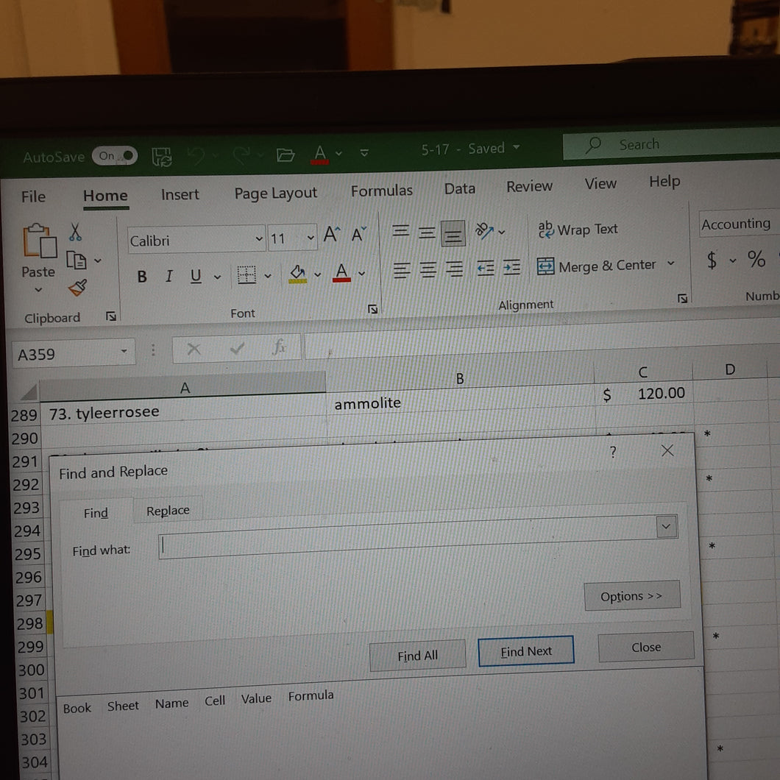Screen dimensions: 780x780
Task: Open the Clipboard dialog launcher
Action: tap(111, 316)
